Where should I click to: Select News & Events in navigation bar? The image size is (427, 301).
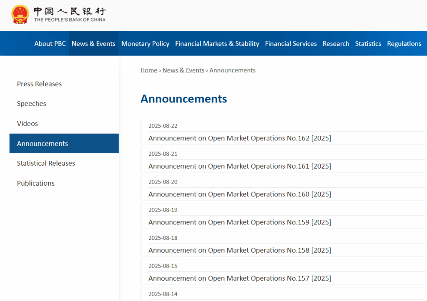pyautogui.click(x=93, y=43)
